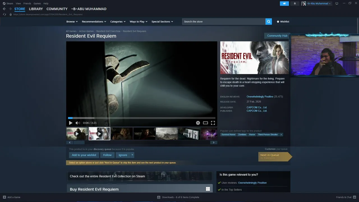Open the Third-Person Shooter tag
Image resolution: width=359 pixels, height=202 pixels.
coord(268,134)
